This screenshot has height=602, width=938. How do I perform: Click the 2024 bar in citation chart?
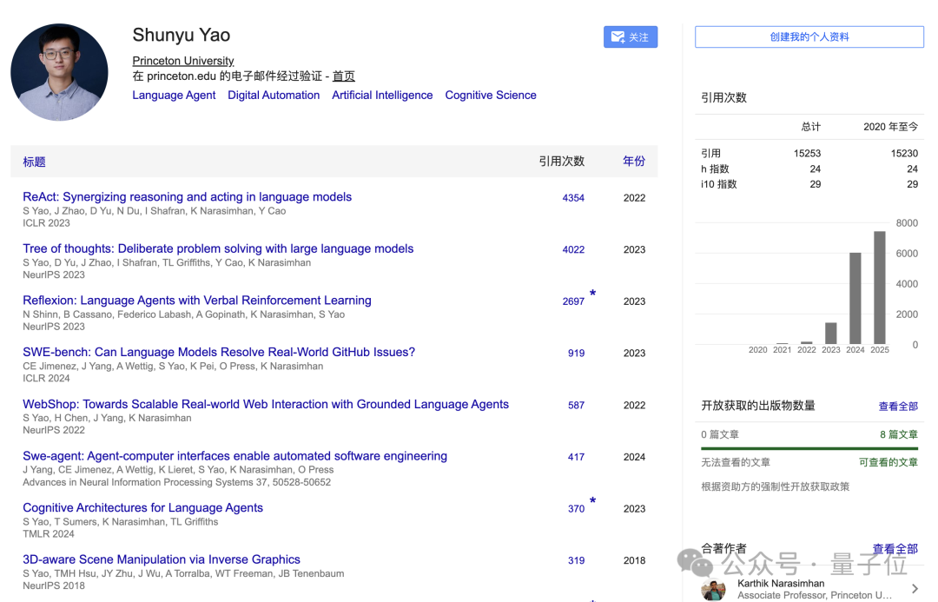click(855, 298)
